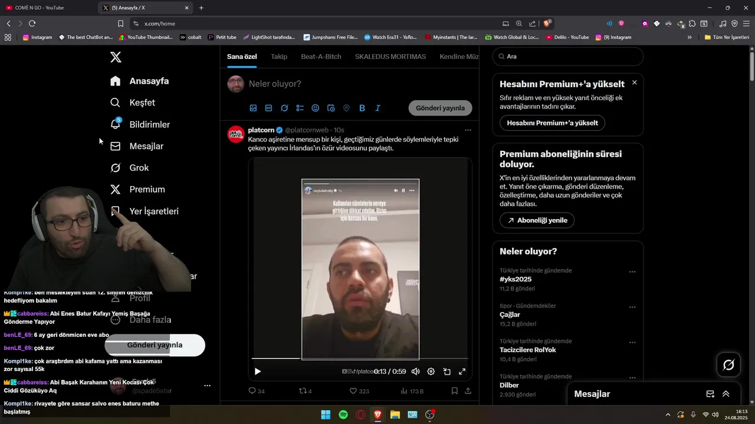Add a GIF to the post

[x=268, y=108]
